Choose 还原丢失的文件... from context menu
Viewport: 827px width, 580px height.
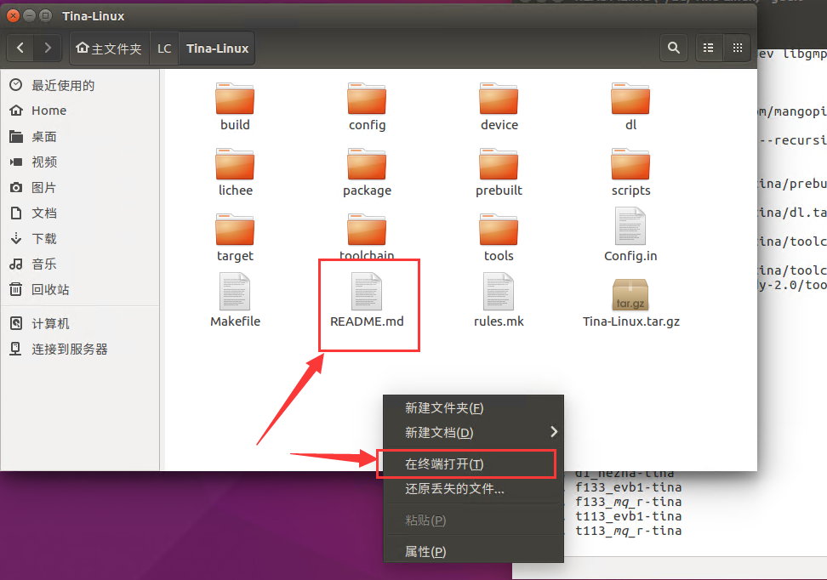point(473,489)
